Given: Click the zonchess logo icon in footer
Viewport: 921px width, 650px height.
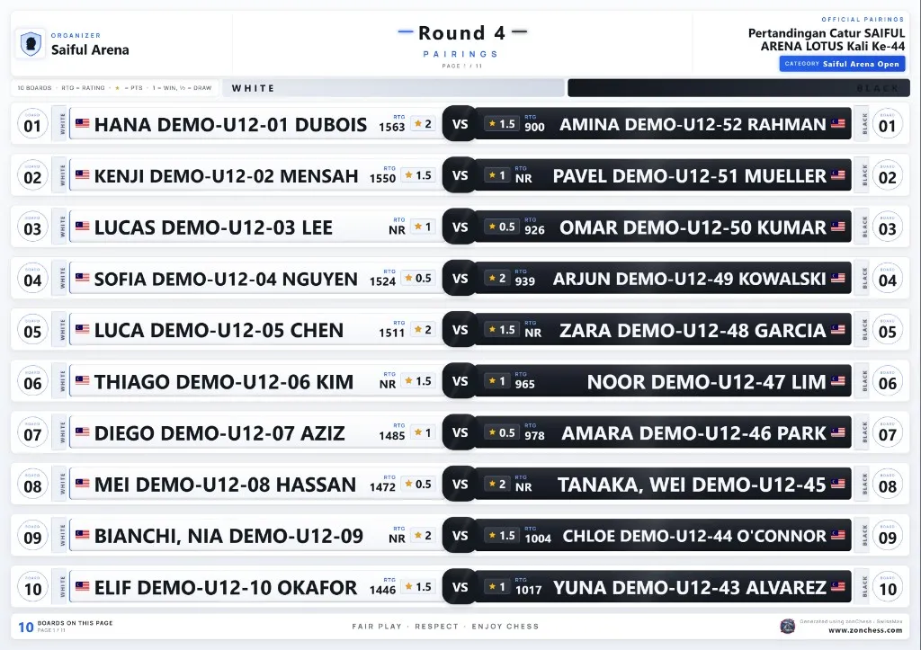Looking at the screenshot, I should point(787,626).
